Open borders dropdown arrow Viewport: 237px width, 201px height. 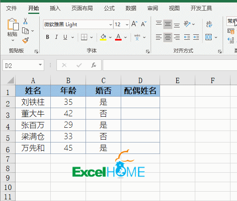(91, 37)
